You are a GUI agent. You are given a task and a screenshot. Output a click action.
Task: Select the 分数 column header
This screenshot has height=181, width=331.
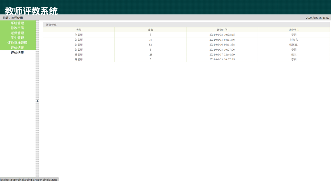(x=150, y=30)
